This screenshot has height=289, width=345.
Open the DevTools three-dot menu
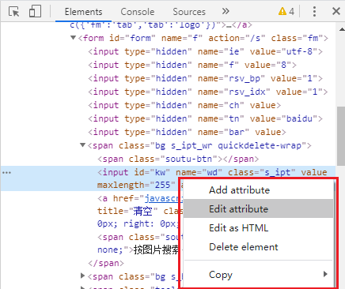(x=314, y=11)
